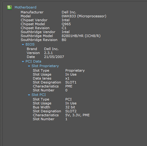Select BIOS Brand value Dell Inc.
This screenshot has width=147, height=146.
[x=51, y=49]
